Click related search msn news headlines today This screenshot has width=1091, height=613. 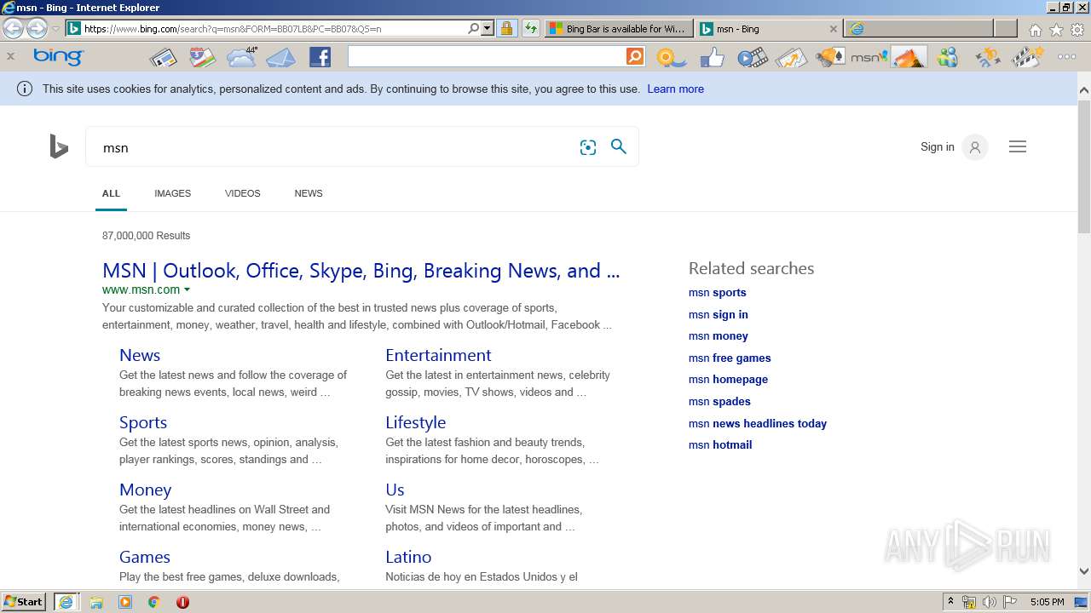pos(758,423)
